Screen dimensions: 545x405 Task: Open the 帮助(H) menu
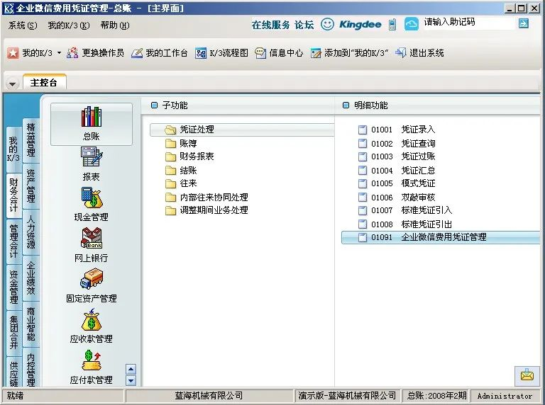pyautogui.click(x=115, y=25)
